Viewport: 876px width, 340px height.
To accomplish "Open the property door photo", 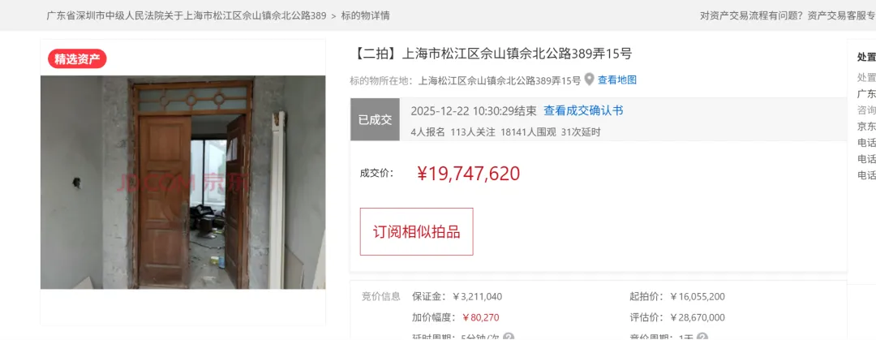I will tap(182, 183).
